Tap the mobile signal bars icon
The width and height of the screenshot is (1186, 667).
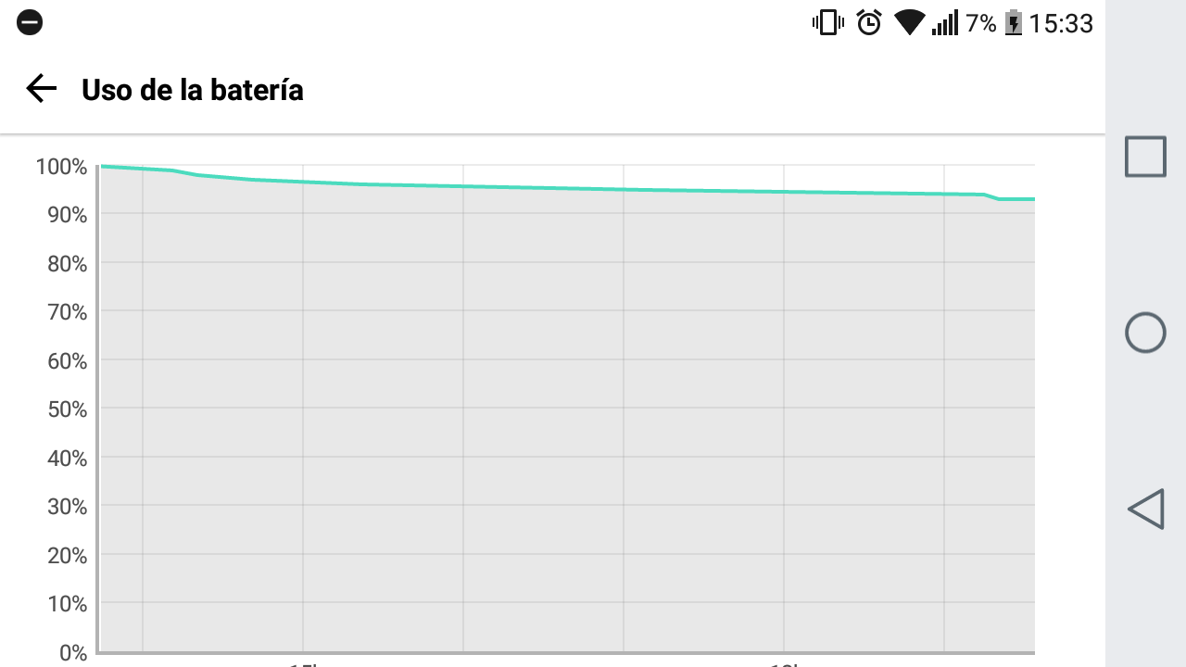pyautogui.click(x=945, y=23)
